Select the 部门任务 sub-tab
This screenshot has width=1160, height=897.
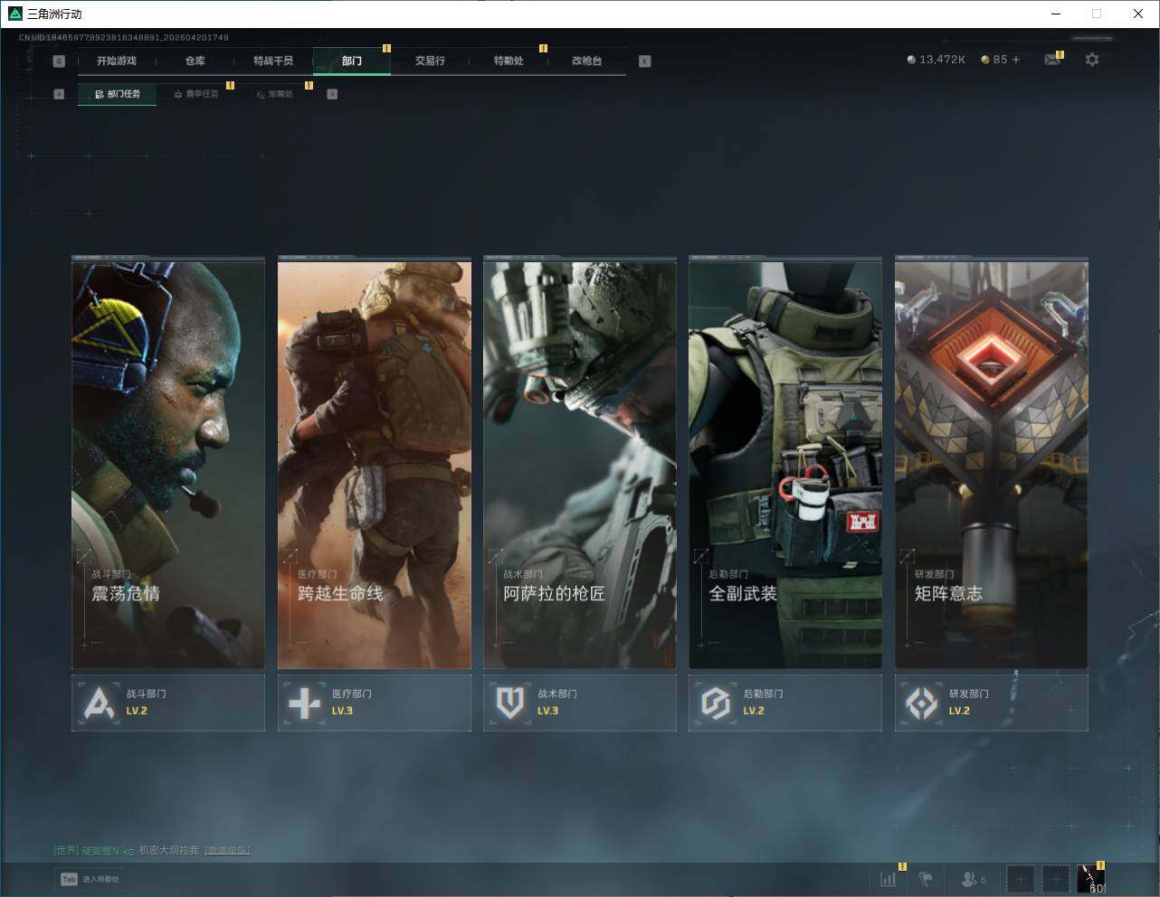pos(118,94)
